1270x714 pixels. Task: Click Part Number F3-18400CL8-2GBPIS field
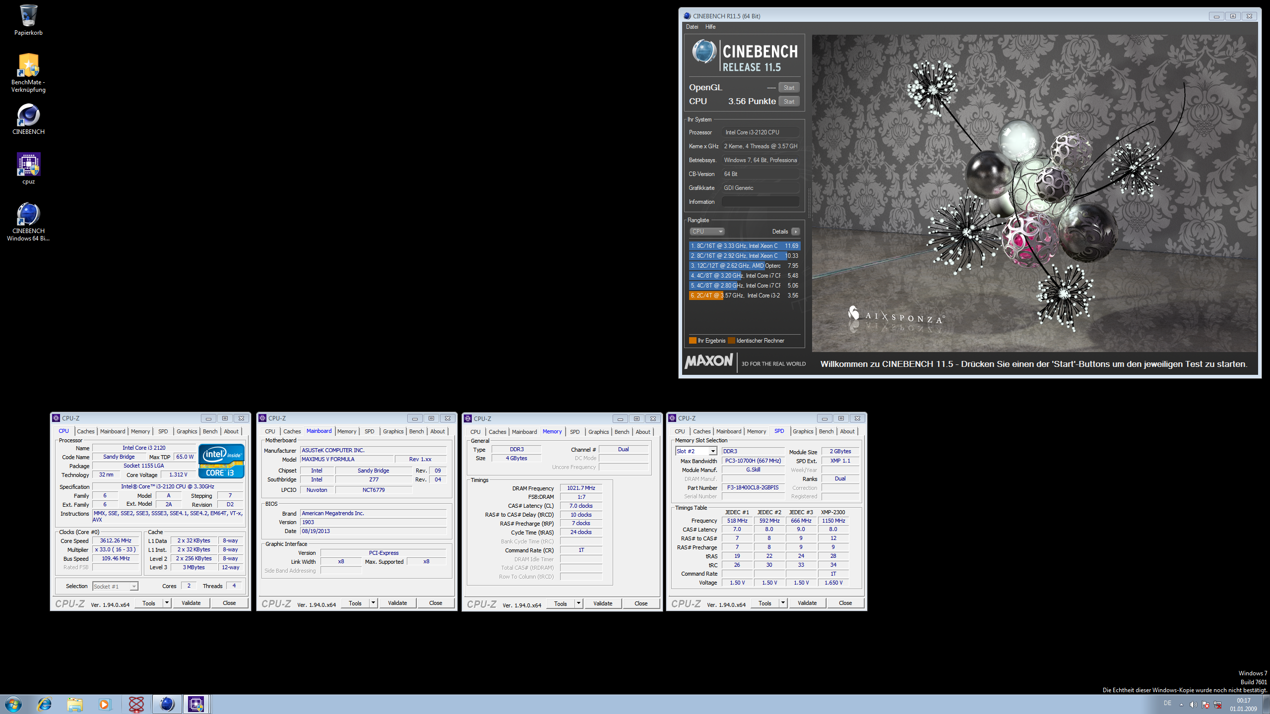coord(753,488)
